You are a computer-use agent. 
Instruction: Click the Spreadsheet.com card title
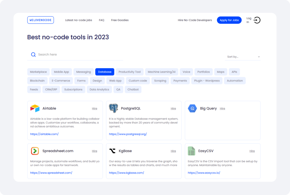pos(58,151)
